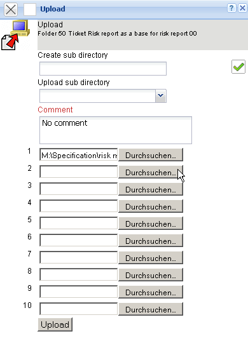Click file path field number 1
248x348 pixels.
point(78,155)
